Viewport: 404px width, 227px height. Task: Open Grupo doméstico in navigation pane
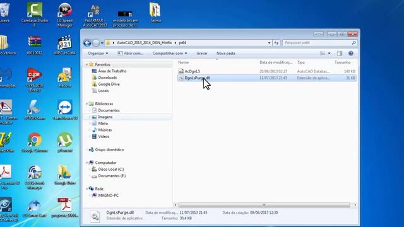pyautogui.click(x=109, y=149)
